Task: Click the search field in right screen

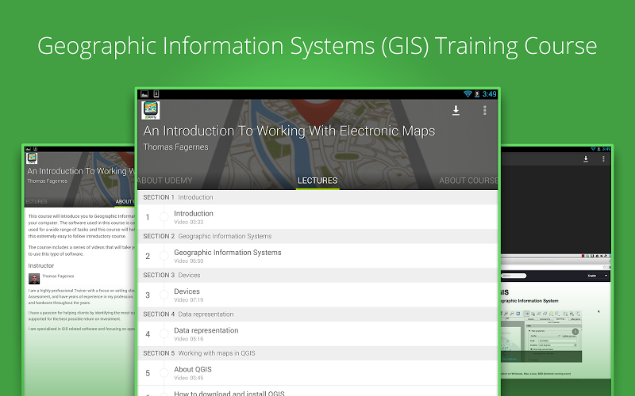Action: point(514,276)
